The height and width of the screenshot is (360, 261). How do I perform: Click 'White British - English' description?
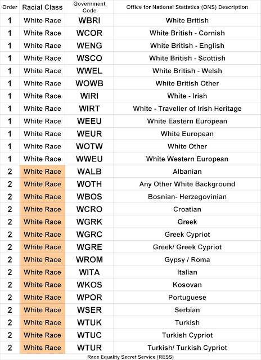tap(187, 46)
